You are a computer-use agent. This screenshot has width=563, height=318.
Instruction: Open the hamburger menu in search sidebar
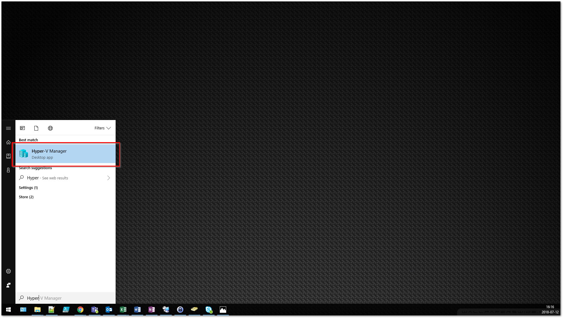coord(8,128)
